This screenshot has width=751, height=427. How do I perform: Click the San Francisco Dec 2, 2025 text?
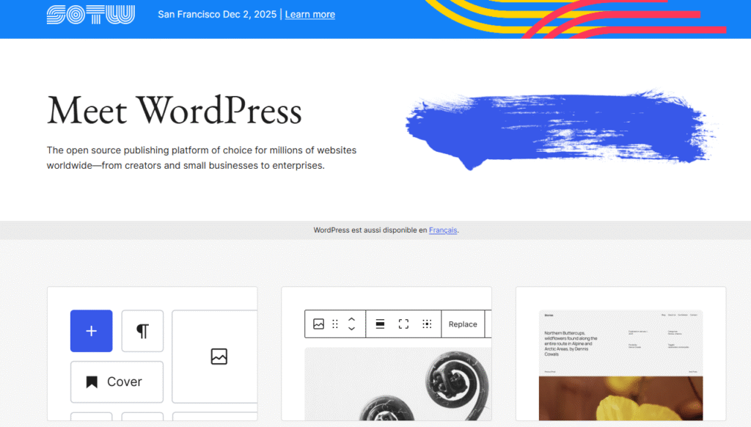click(216, 15)
